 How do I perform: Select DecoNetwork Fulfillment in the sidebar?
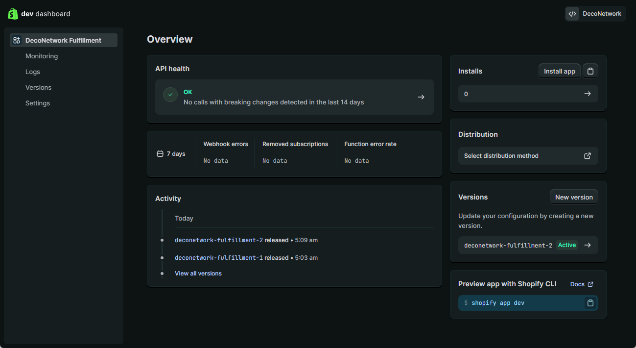click(64, 40)
